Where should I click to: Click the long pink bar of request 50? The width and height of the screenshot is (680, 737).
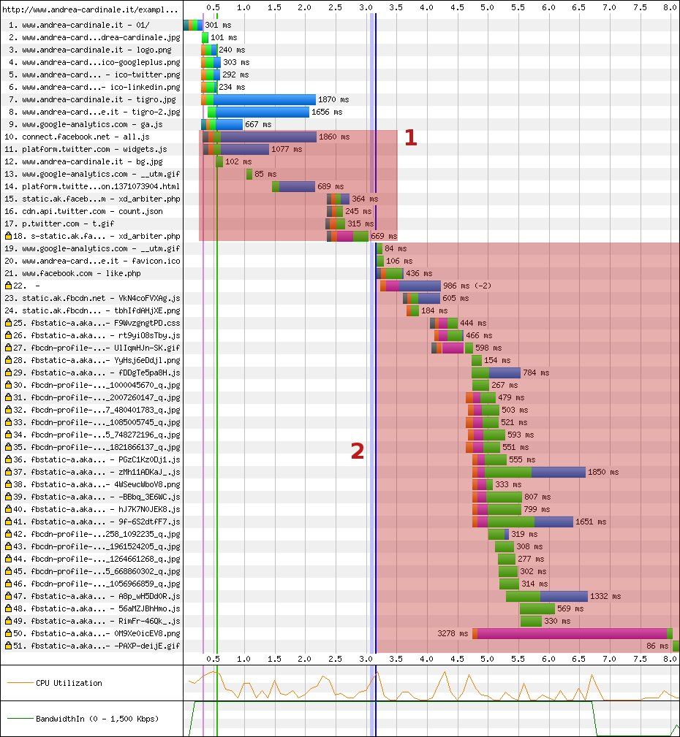(x=572, y=633)
